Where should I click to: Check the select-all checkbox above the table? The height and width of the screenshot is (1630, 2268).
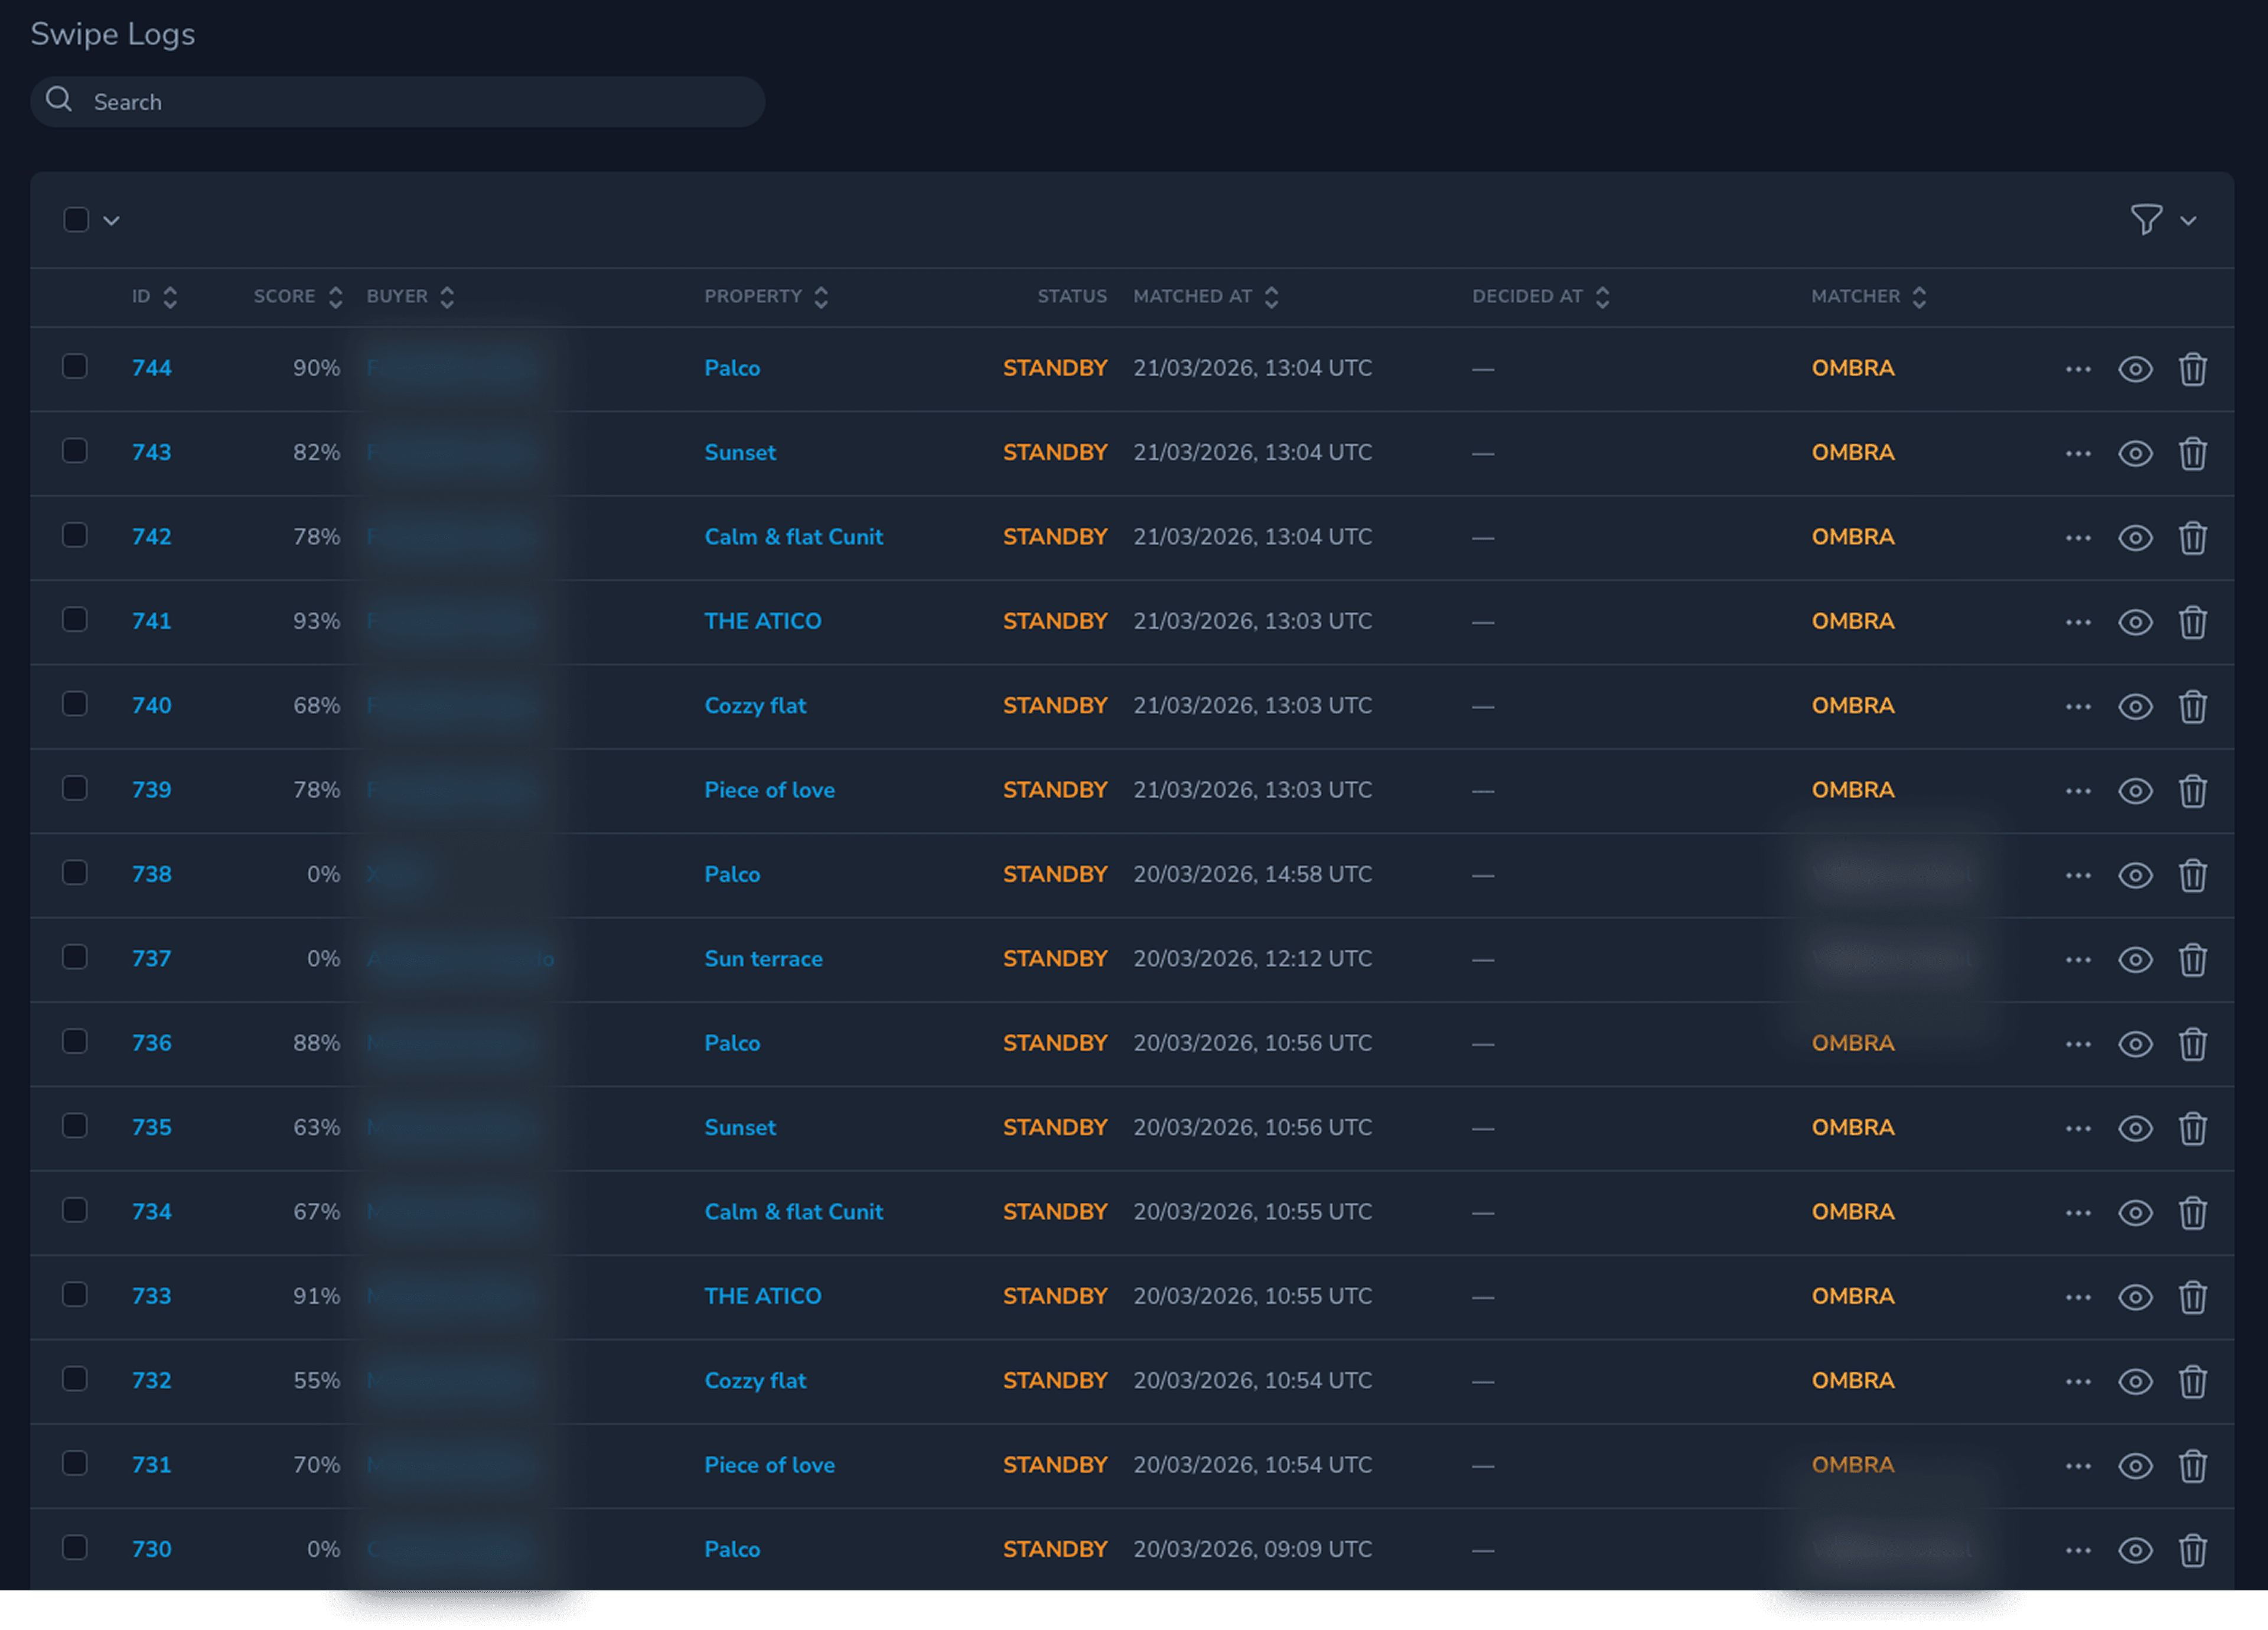pyautogui.click(x=76, y=219)
